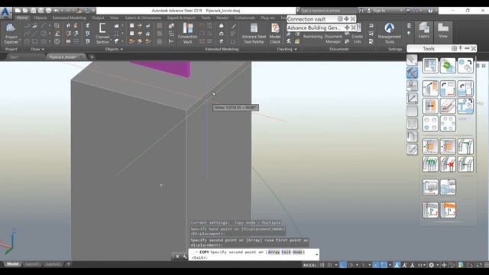Click the camera icon in Tools palette
The image size is (489, 275).
[430, 187]
